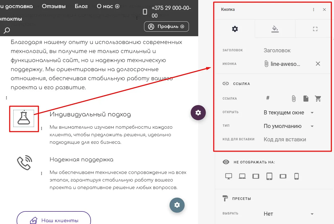Image resolution: width=334 pixels, height=224 pixels.
Task: Open the three-dot menu in Кнопка panel header
Action: 314,10
